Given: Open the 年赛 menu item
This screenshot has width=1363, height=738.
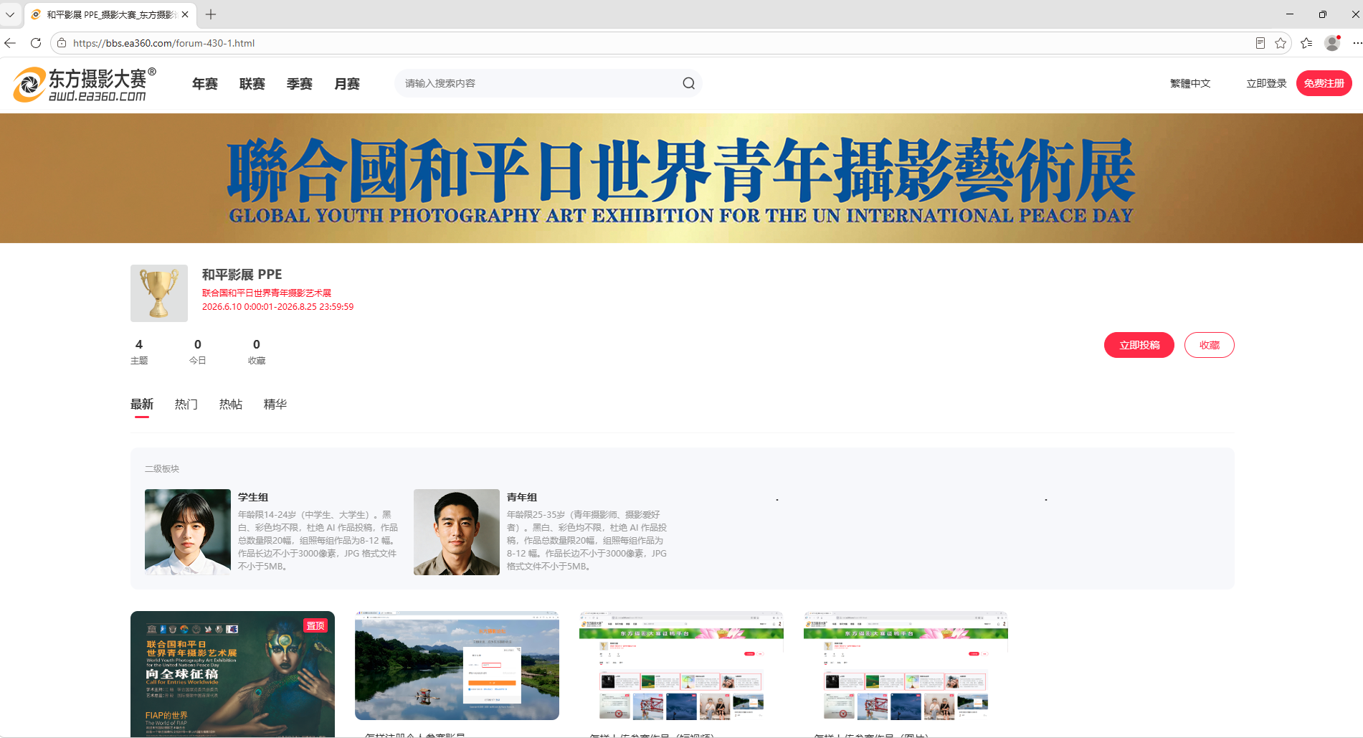Looking at the screenshot, I should pos(205,84).
